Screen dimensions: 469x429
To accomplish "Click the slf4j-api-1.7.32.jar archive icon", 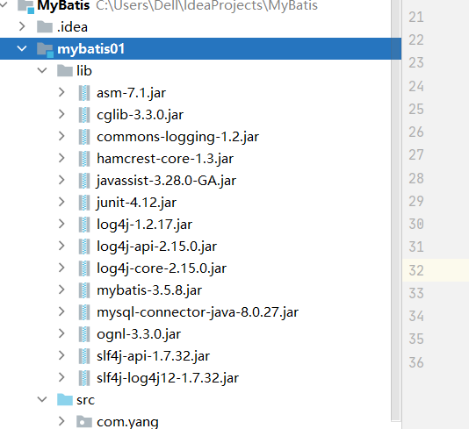I will [x=84, y=356].
